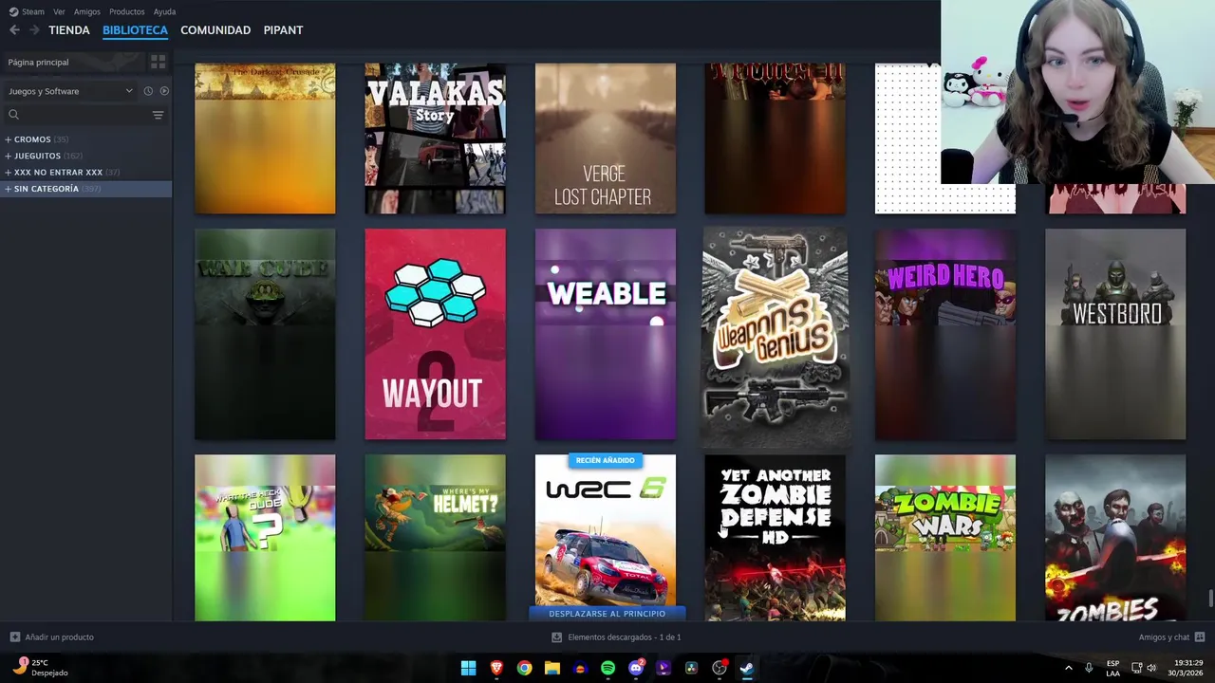1215x683 pixels.
Task: Open the Weable game cover
Action: [x=606, y=334]
